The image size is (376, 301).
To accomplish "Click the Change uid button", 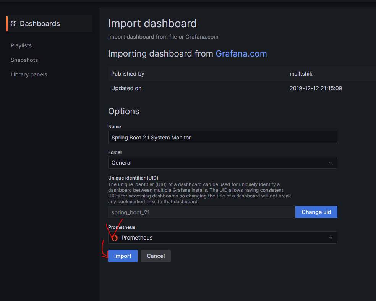I will tap(316, 212).
